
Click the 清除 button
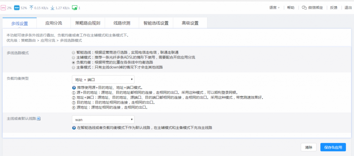(x=308, y=147)
